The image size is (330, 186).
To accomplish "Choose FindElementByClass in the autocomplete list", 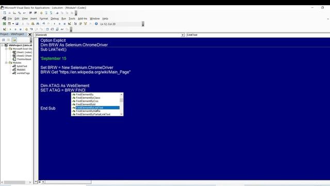I will point(95,98).
